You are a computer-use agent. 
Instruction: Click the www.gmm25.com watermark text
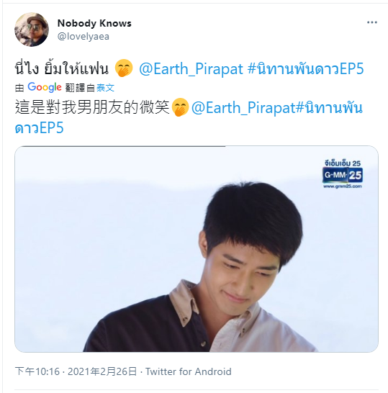pyautogui.click(x=343, y=186)
